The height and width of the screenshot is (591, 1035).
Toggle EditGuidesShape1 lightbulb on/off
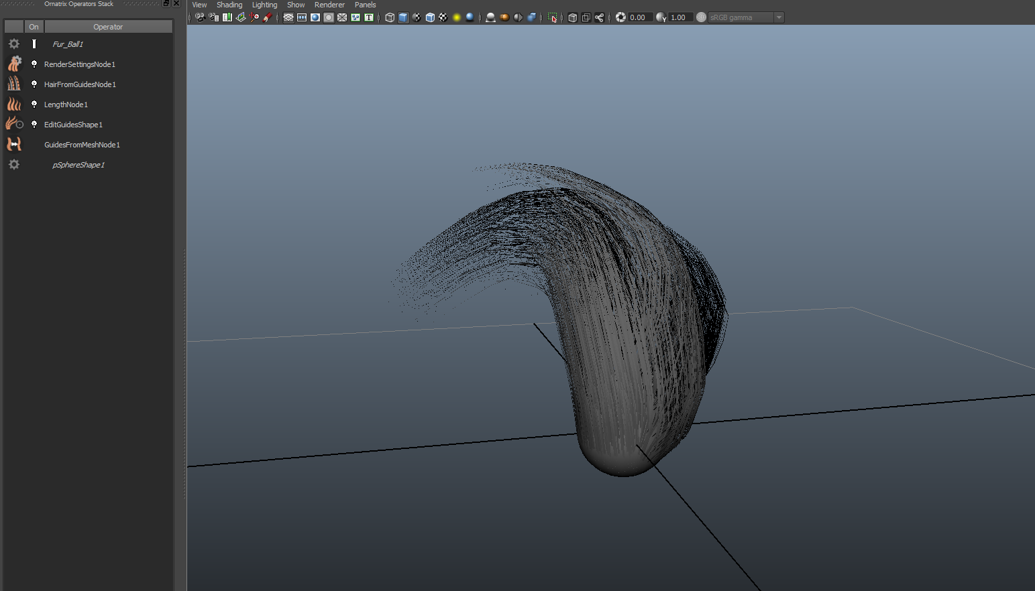click(34, 124)
